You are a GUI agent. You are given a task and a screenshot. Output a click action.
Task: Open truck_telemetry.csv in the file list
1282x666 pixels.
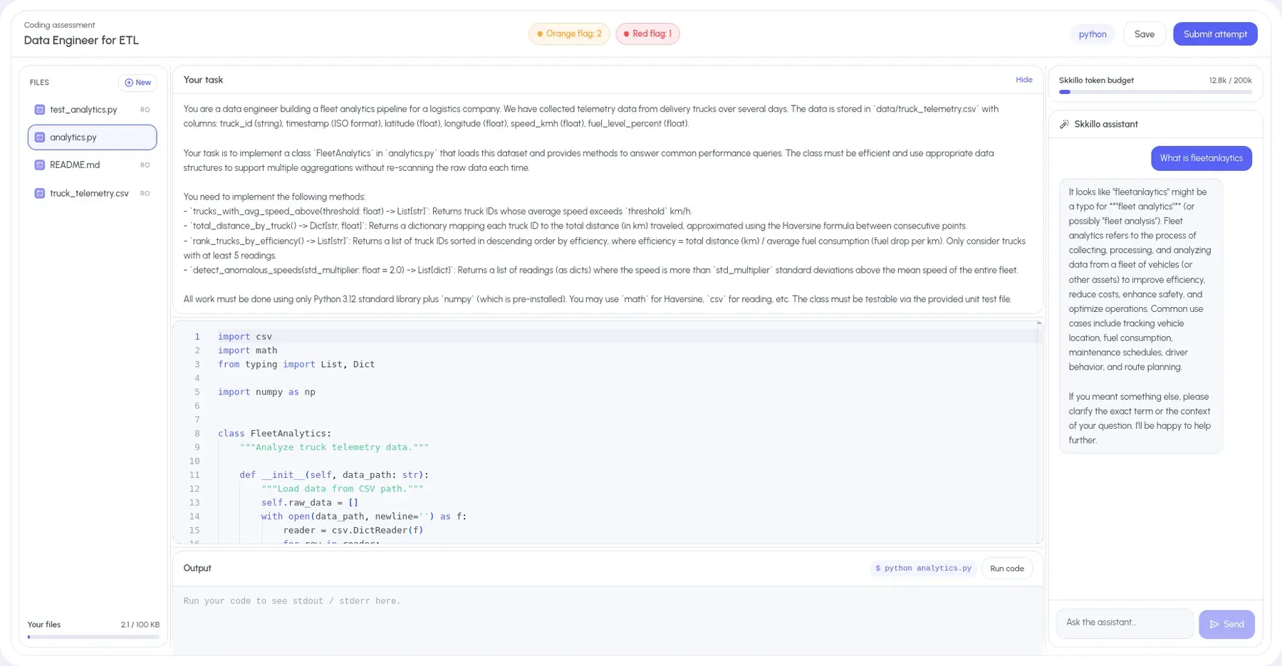coord(93,194)
